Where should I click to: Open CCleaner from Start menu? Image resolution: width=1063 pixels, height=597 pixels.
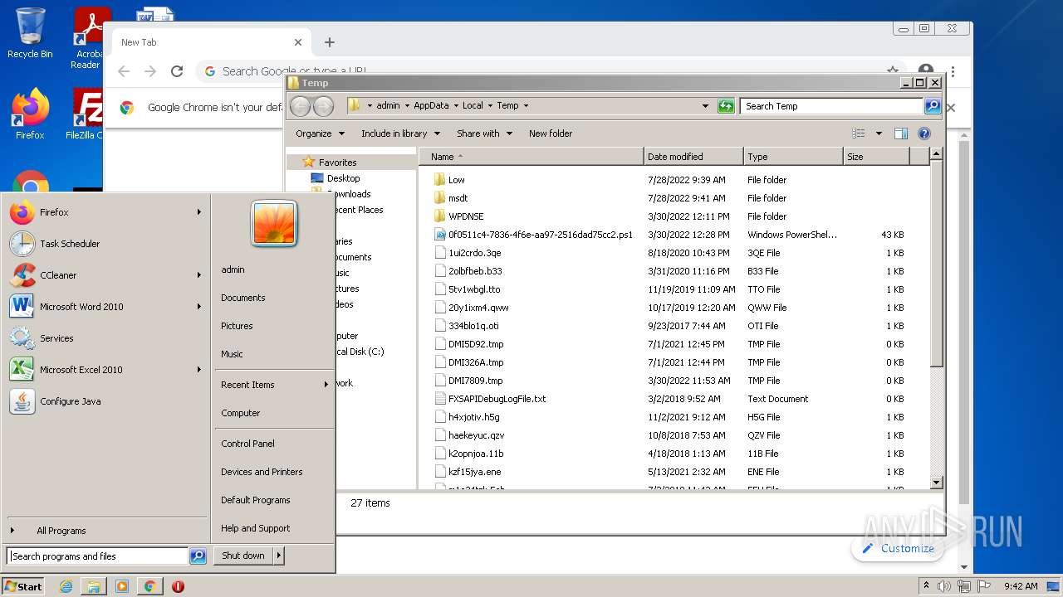105,275
